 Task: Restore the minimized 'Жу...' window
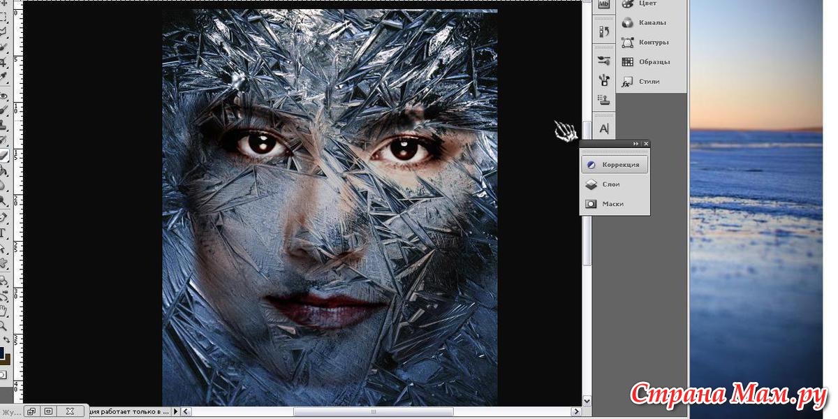(x=32, y=411)
